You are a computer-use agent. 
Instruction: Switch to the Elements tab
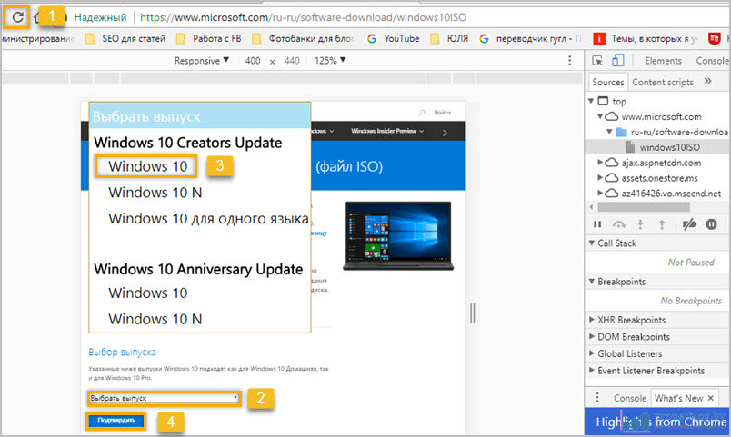point(663,61)
